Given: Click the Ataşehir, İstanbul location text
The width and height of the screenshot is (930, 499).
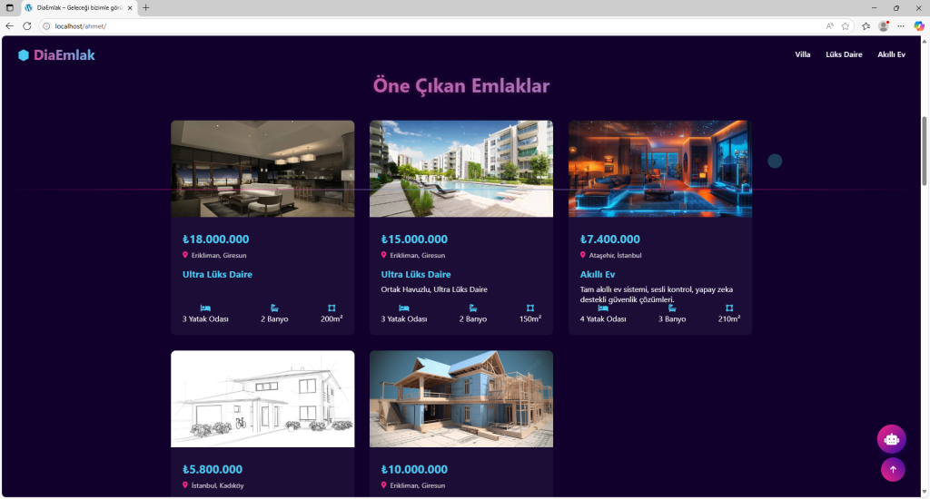Looking at the screenshot, I should 615,256.
